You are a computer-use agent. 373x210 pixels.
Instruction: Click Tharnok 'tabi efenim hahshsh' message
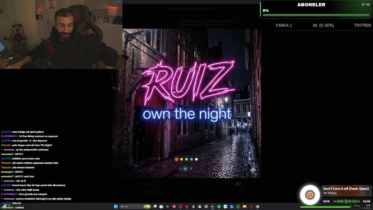click(x=17, y=167)
